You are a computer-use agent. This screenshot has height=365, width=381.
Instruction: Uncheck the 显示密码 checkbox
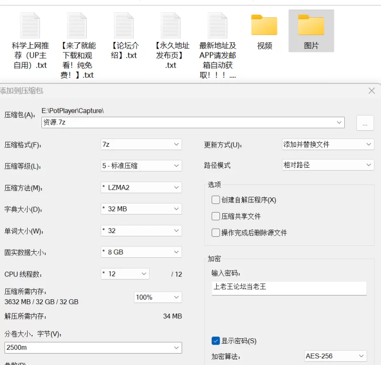(216, 341)
